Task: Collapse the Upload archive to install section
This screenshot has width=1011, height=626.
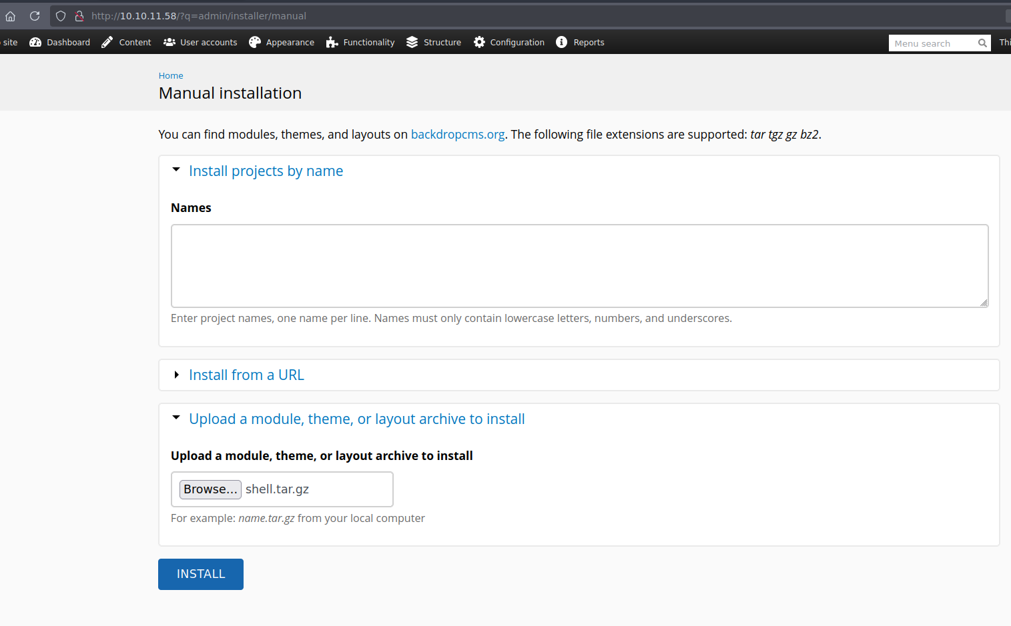Action: coord(356,419)
